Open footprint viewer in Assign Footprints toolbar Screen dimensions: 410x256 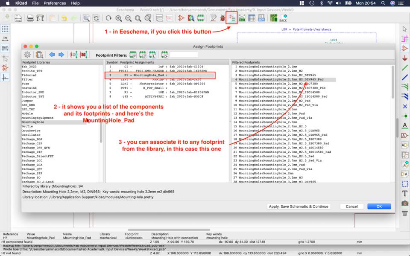point(39,55)
